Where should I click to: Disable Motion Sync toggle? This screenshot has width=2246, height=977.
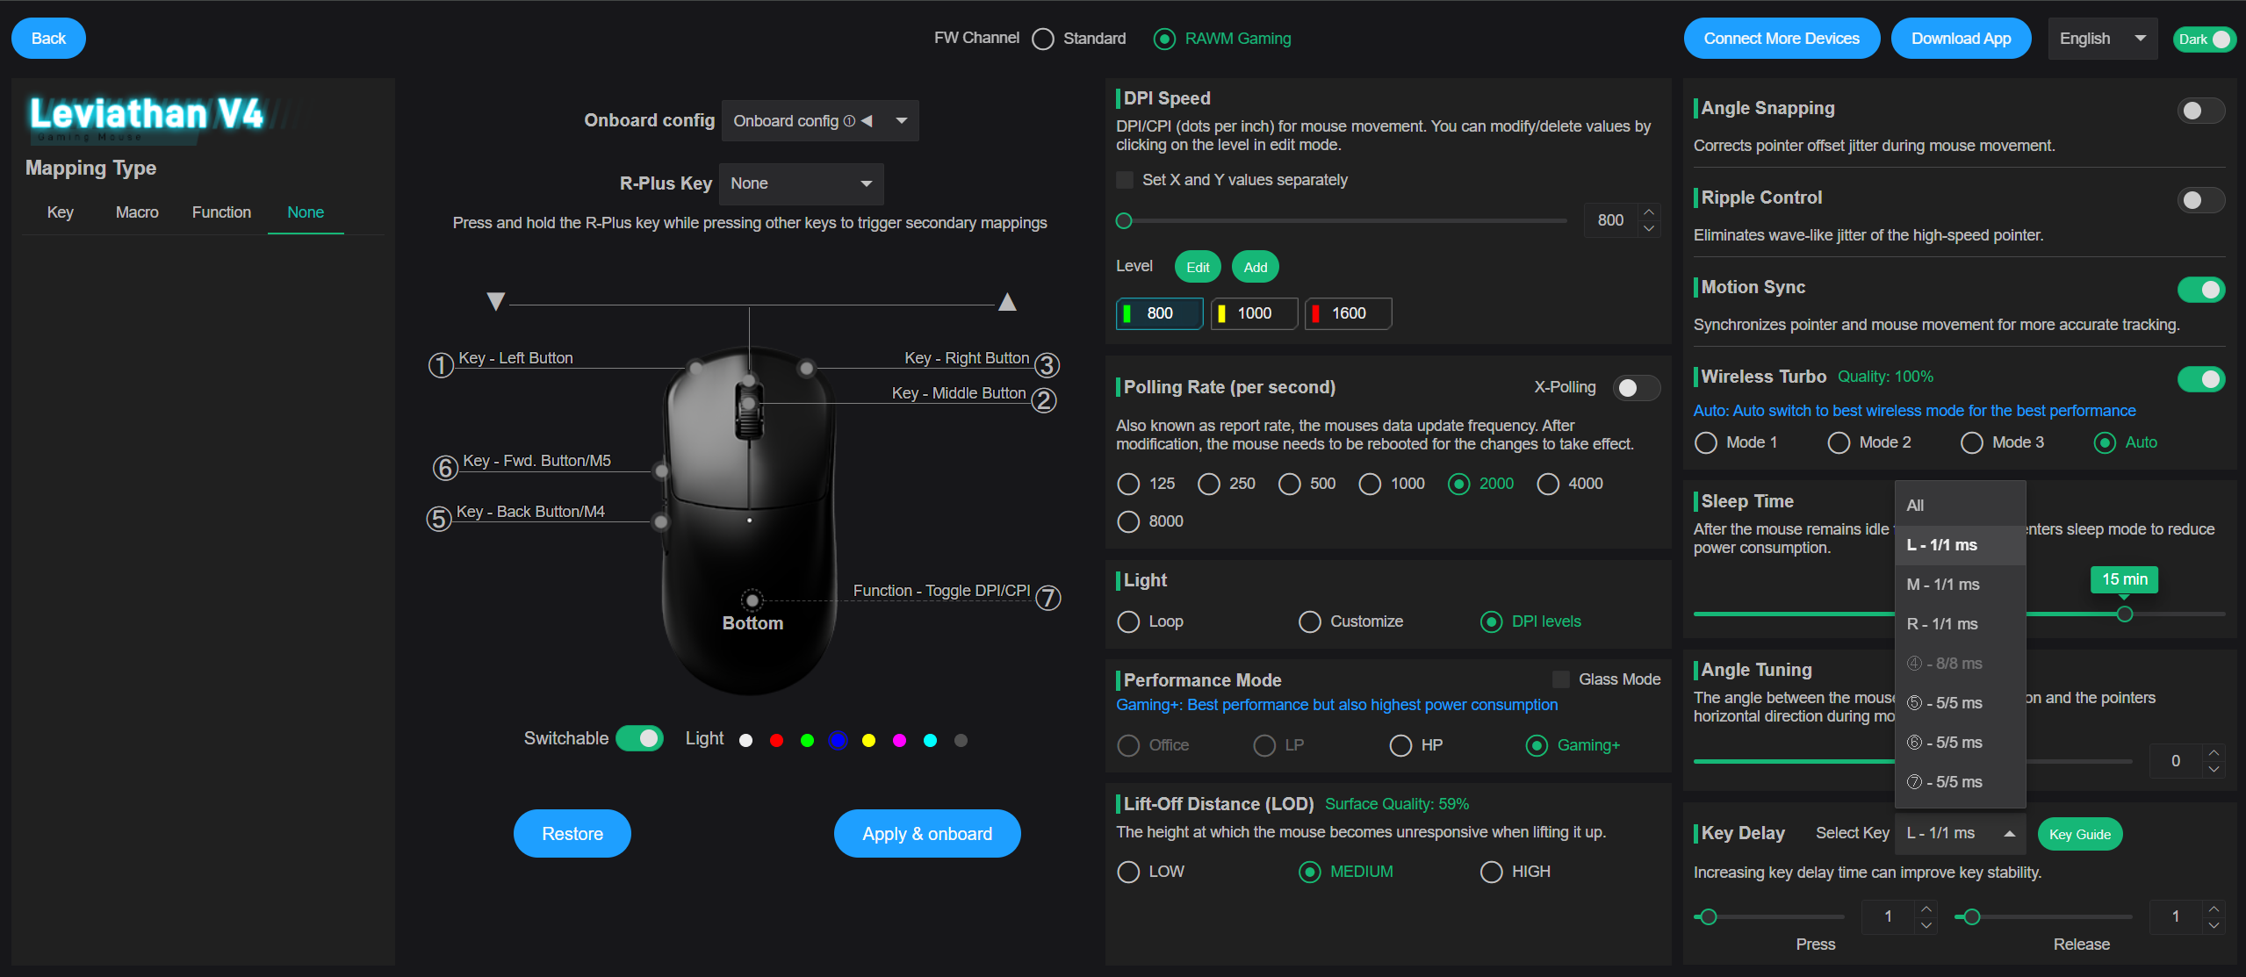tap(2200, 290)
